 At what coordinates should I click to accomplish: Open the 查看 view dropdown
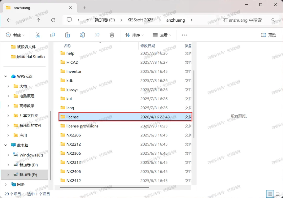162,35
